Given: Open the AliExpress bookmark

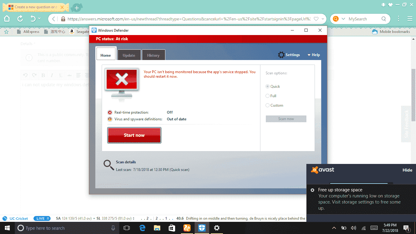Looking at the screenshot, I should pos(28,32).
